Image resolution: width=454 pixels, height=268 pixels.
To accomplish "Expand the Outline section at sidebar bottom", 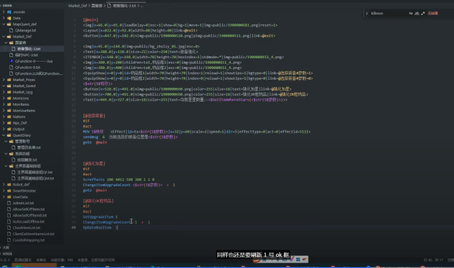I will click(x=3, y=247).
